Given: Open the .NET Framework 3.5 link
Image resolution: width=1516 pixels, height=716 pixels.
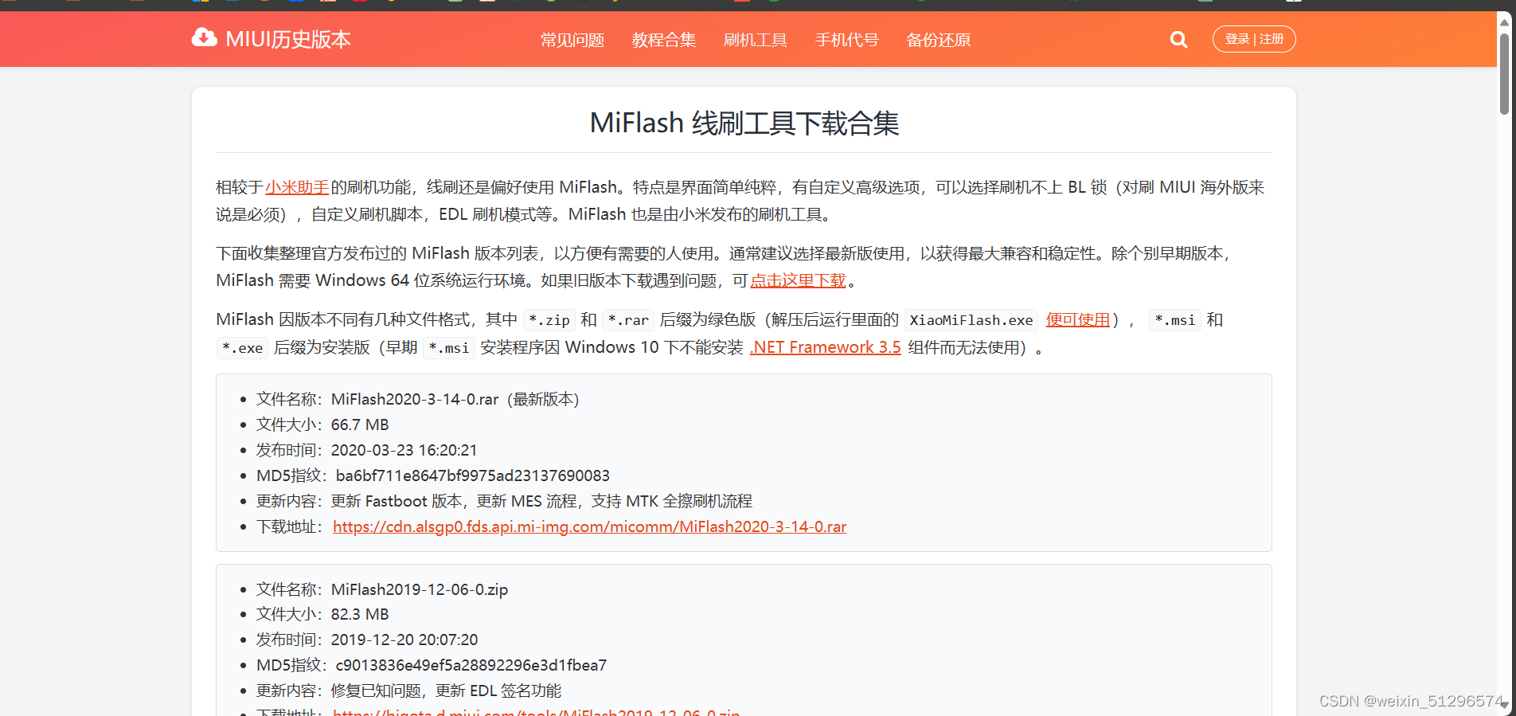Looking at the screenshot, I should pos(826,347).
